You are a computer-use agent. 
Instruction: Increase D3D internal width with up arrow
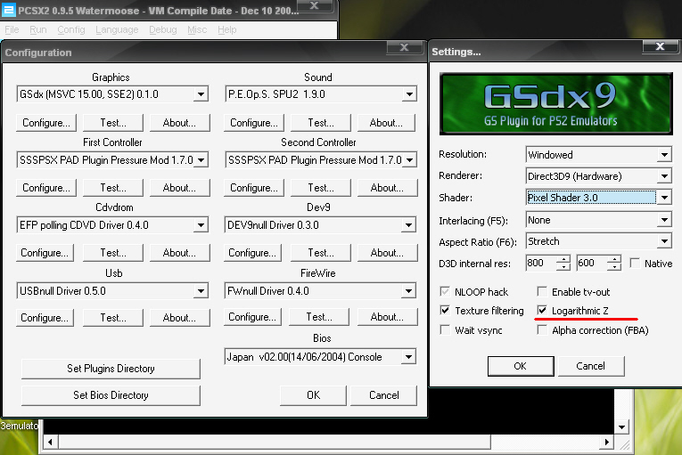pos(563,259)
